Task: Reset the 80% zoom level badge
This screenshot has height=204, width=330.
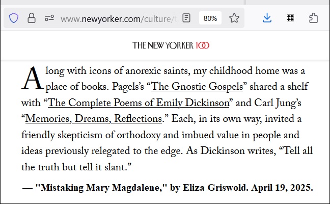Action: (210, 18)
